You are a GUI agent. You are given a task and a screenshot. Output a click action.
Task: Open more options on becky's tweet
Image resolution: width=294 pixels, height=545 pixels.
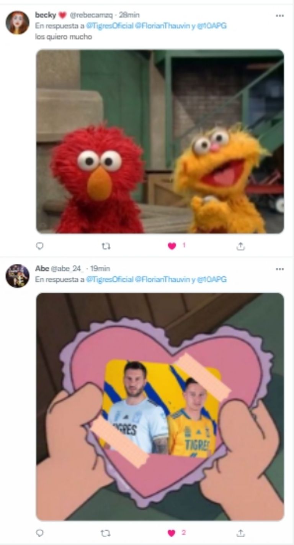[x=280, y=15]
